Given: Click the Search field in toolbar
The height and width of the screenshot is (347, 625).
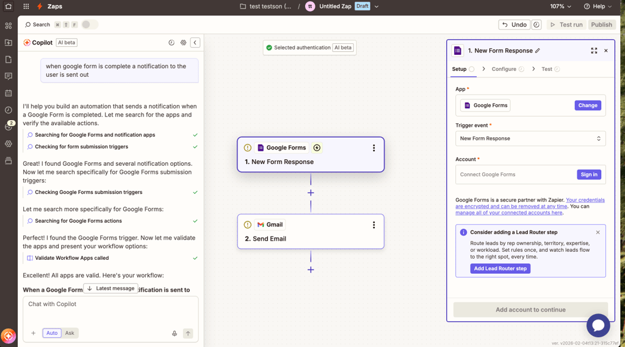Looking at the screenshot, I should (38, 25).
